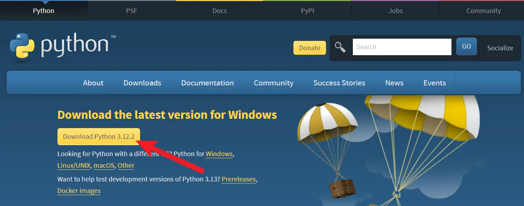This screenshot has width=524, height=206.
Task: Click the GO search button
Action: click(467, 46)
